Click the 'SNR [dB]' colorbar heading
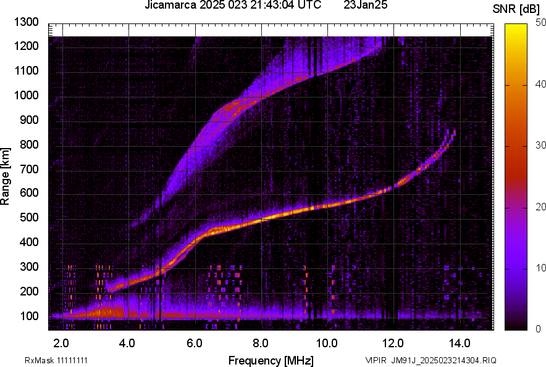 516,9
